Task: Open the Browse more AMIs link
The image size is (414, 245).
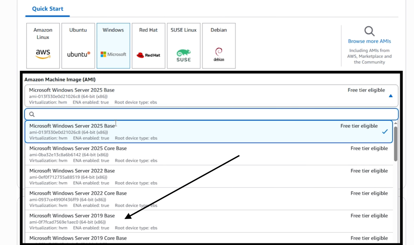Action: pyautogui.click(x=370, y=41)
